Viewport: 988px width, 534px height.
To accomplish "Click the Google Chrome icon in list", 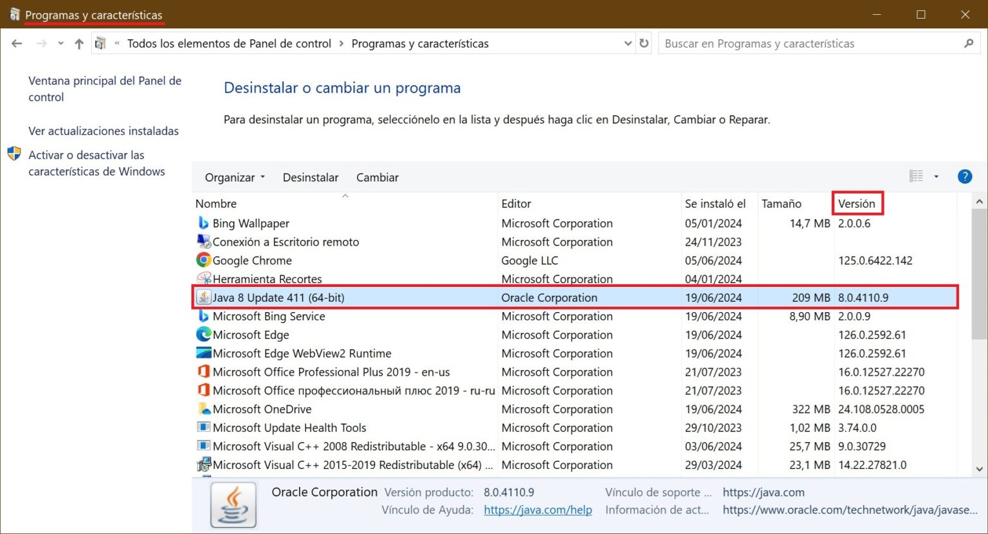I will coord(203,260).
